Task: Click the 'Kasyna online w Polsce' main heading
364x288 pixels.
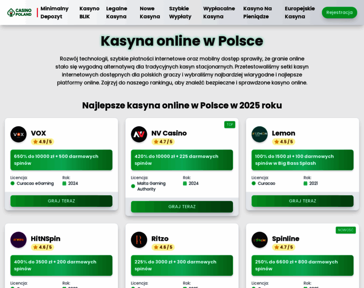Action: (x=182, y=41)
